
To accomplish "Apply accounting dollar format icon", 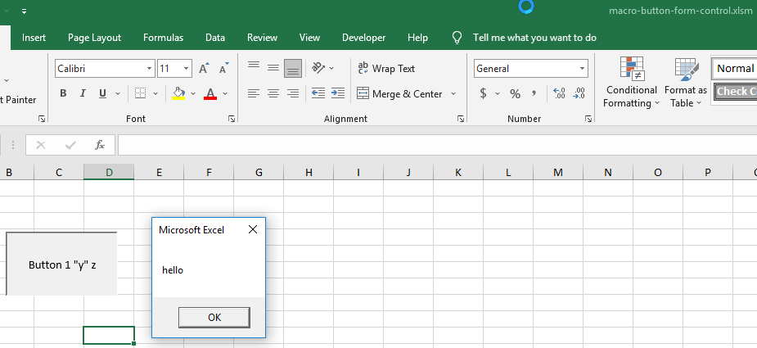I will tap(483, 93).
